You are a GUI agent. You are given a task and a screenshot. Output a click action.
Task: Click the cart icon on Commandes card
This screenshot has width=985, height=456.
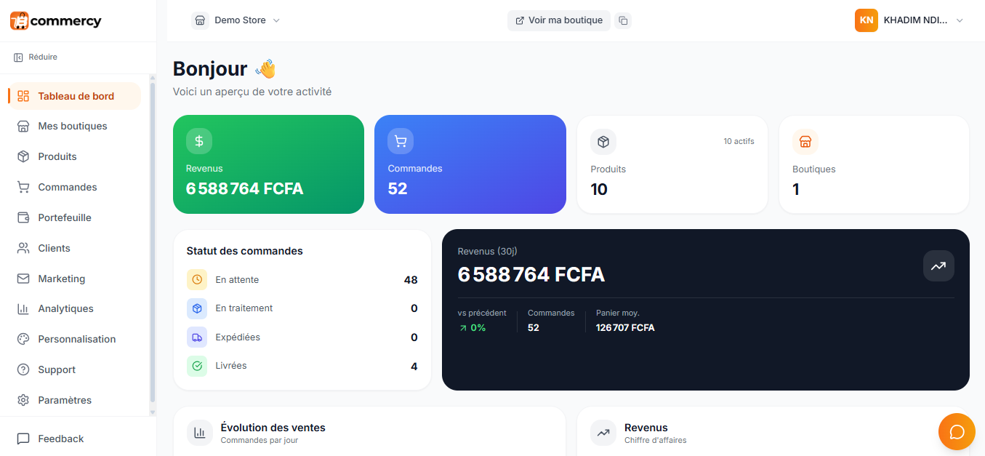click(401, 141)
